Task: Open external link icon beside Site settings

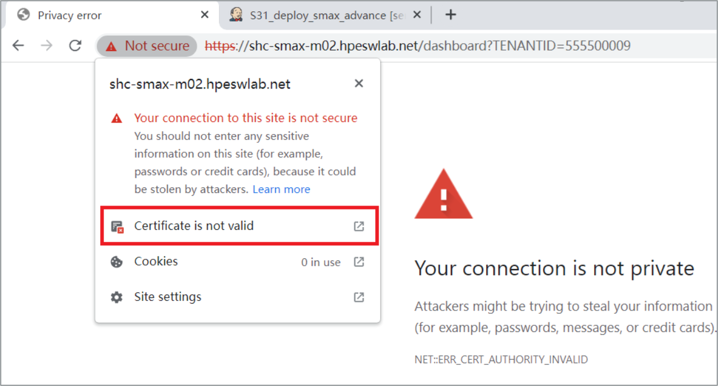Action: click(x=359, y=297)
